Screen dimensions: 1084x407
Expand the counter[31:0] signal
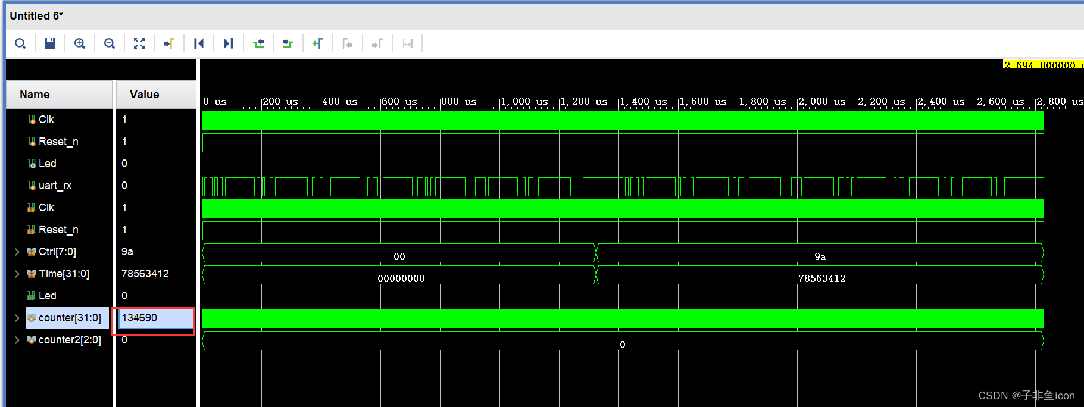17,318
